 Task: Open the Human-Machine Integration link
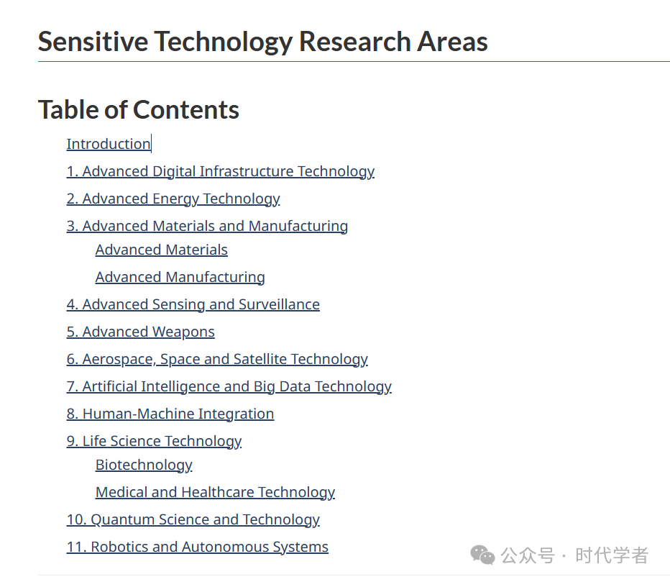coord(170,414)
